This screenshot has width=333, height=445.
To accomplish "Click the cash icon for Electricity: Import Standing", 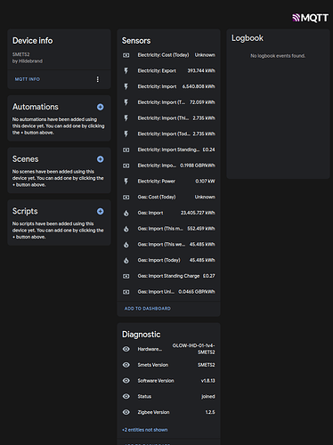I will 126,150.
